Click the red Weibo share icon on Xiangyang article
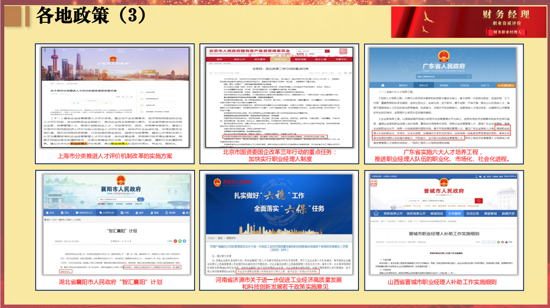The width and height of the screenshot is (550, 308). (x=175, y=241)
